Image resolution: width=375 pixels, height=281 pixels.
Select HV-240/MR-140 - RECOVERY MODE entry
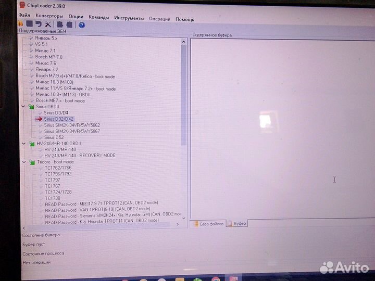[80, 156]
